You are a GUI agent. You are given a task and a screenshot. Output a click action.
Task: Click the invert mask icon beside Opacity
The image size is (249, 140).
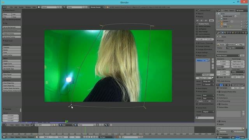pos(213,78)
